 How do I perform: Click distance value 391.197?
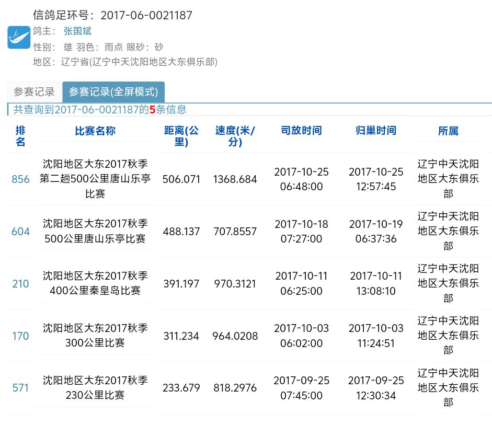tap(181, 284)
